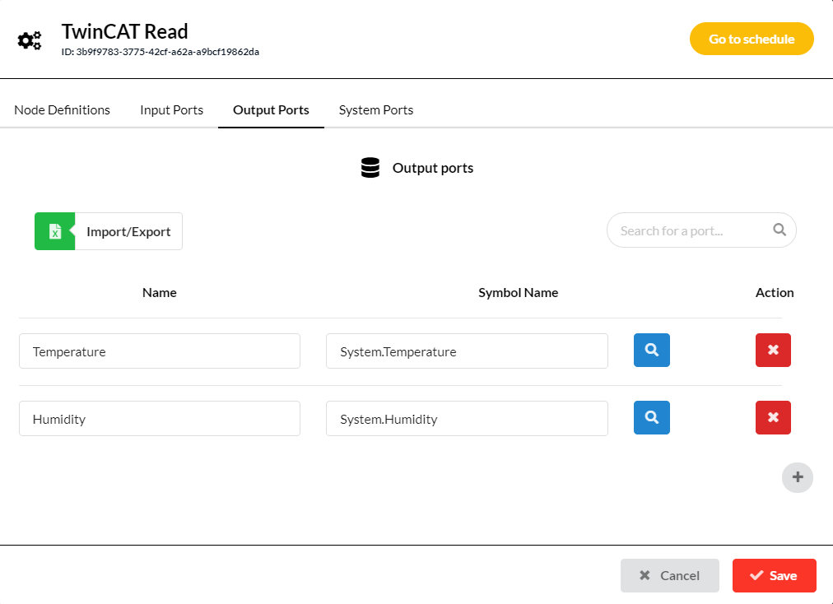Edit the Humidity name field
This screenshot has height=604, width=833.
click(160, 419)
